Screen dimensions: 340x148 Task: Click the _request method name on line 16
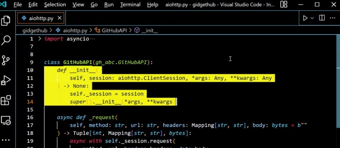(x=102, y=117)
